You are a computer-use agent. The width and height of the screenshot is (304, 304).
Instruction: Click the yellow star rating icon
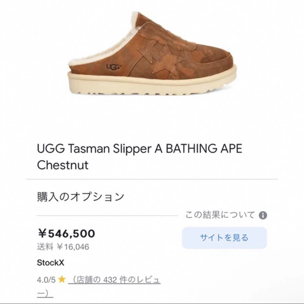pyautogui.click(x=62, y=280)
